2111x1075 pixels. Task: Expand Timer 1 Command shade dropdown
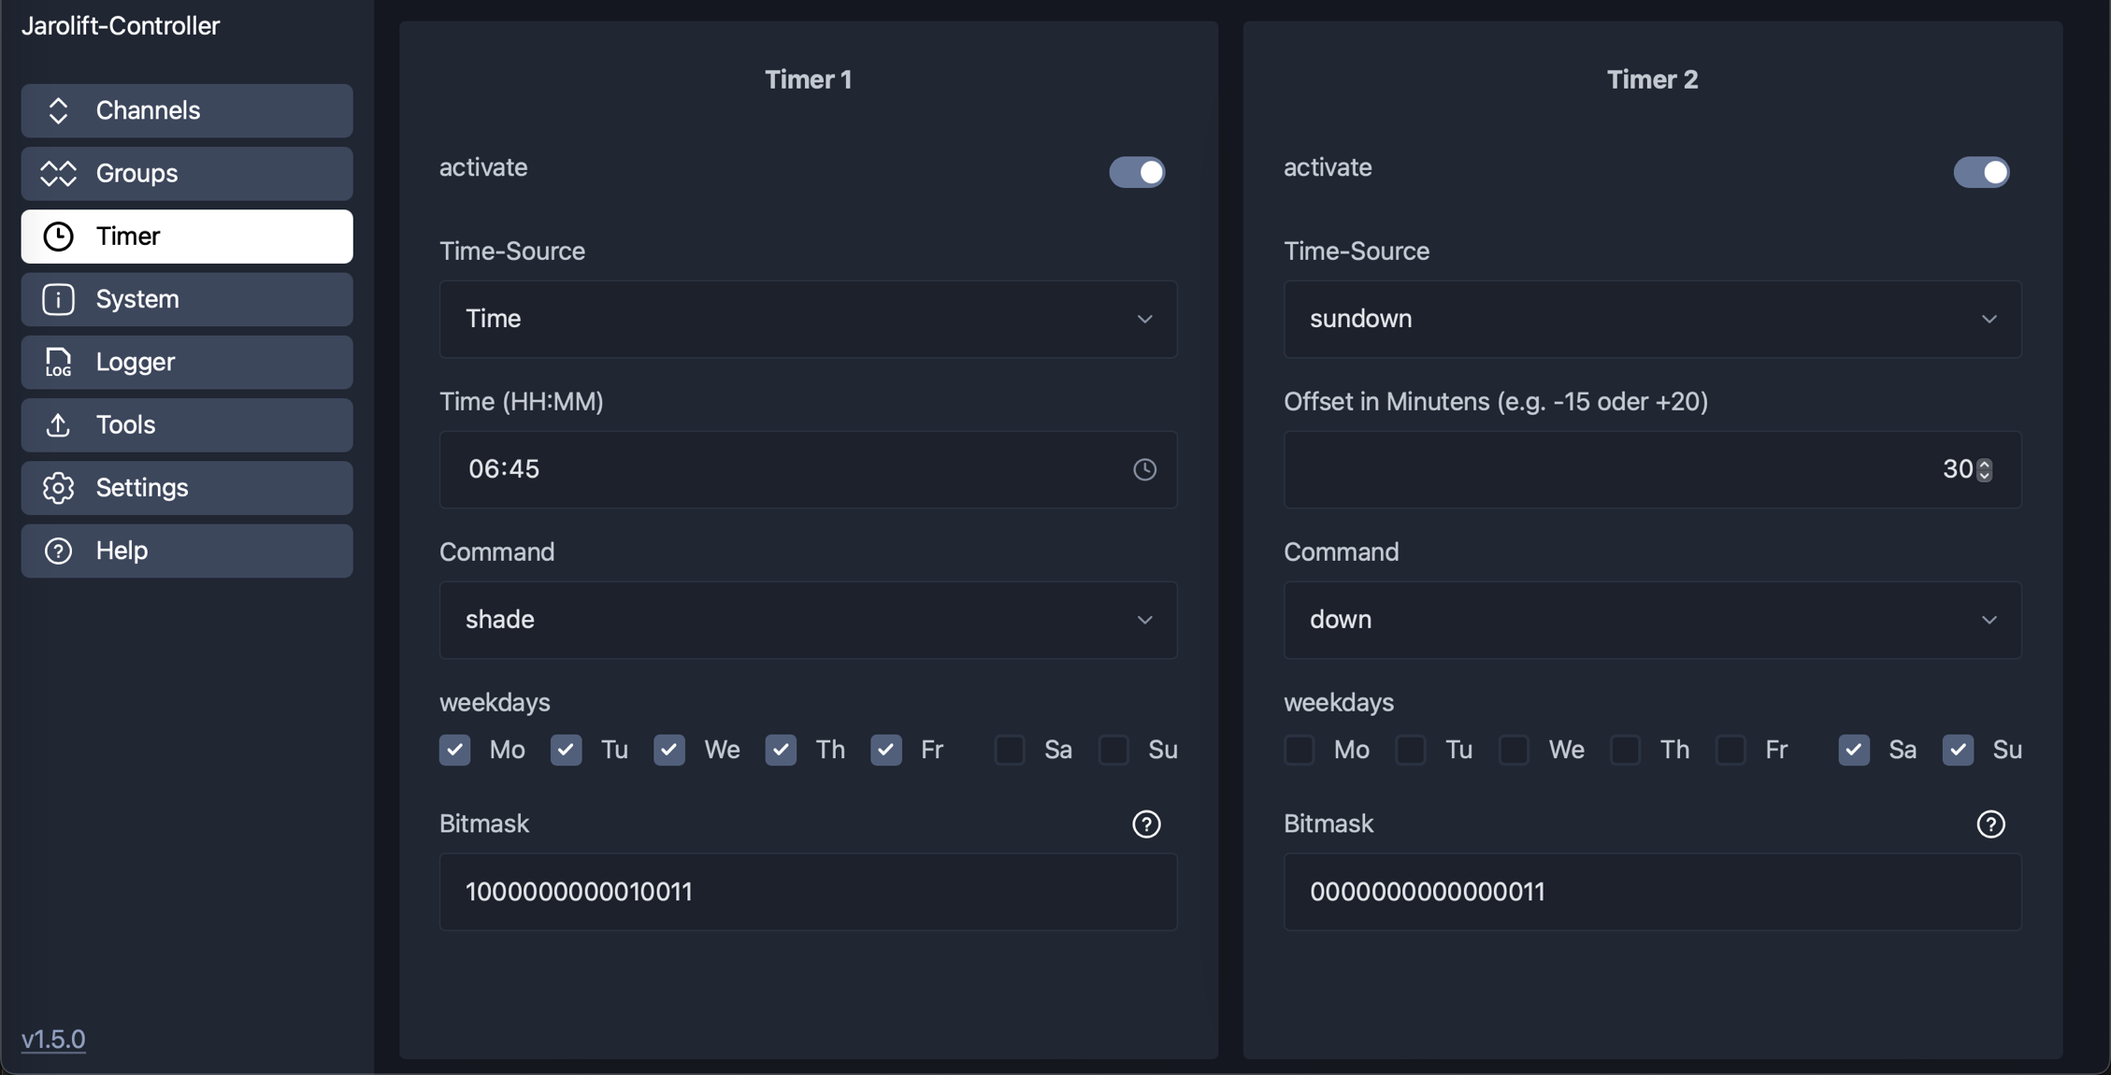point(808,620)
